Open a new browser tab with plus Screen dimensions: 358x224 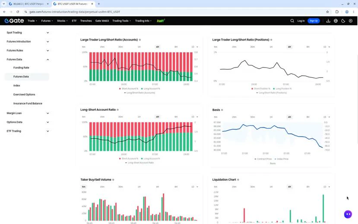pos(98,4)
